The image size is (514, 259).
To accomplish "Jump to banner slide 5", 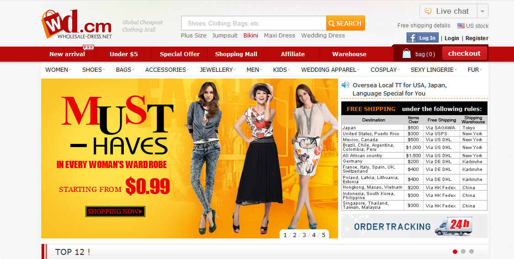I will [323, 235].
